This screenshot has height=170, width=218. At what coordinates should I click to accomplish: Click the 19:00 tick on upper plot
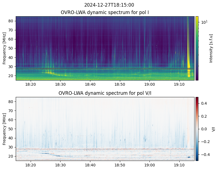click(x=149, y=84)
